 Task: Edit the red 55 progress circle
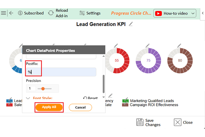pyautogui.click(x=116, y=45)
